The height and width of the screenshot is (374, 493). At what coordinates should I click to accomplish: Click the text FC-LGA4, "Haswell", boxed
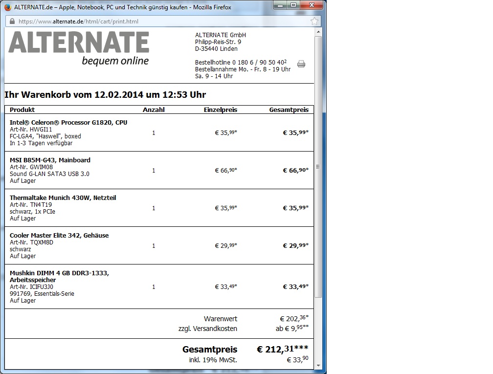pos(45,136)
